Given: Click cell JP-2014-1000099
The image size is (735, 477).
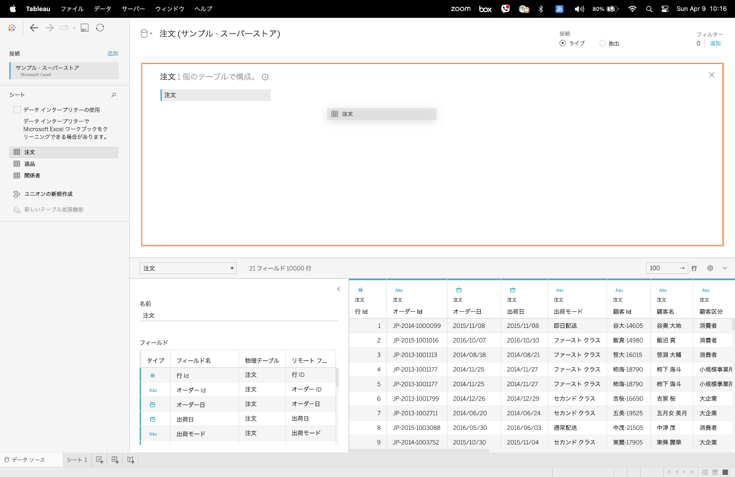Looking at the screenshot, I should pos(417,326).
